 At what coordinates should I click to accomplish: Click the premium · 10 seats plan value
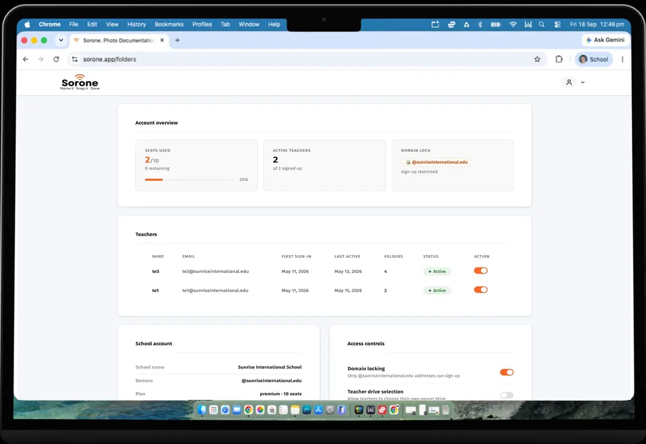coord(281,393)
